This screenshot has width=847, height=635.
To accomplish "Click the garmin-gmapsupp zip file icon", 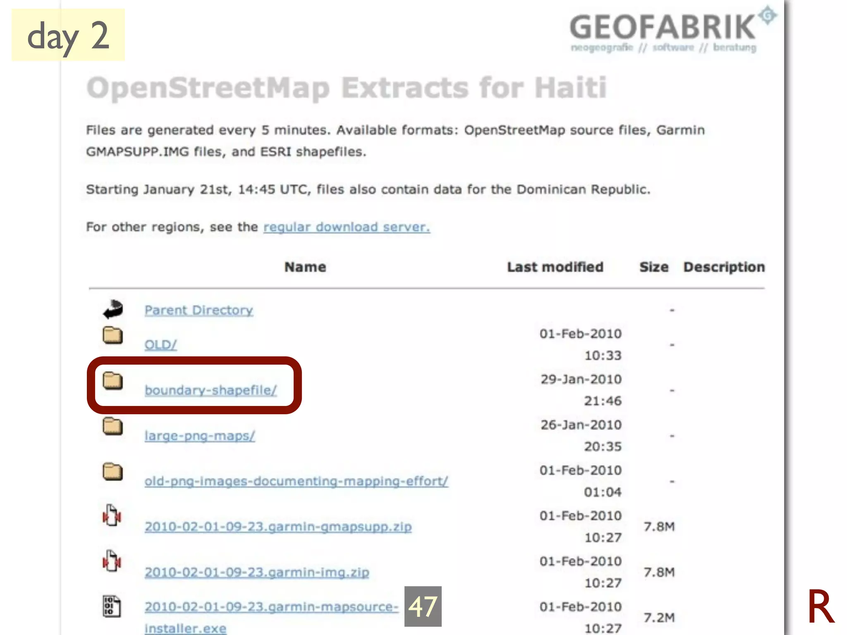I will [112, 516].
